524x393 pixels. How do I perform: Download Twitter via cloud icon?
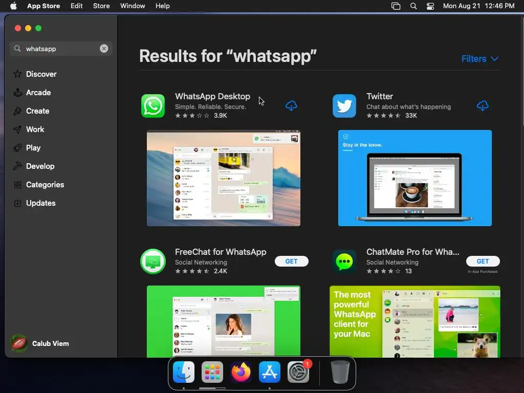pyautogui.click(x=483, y=106)
